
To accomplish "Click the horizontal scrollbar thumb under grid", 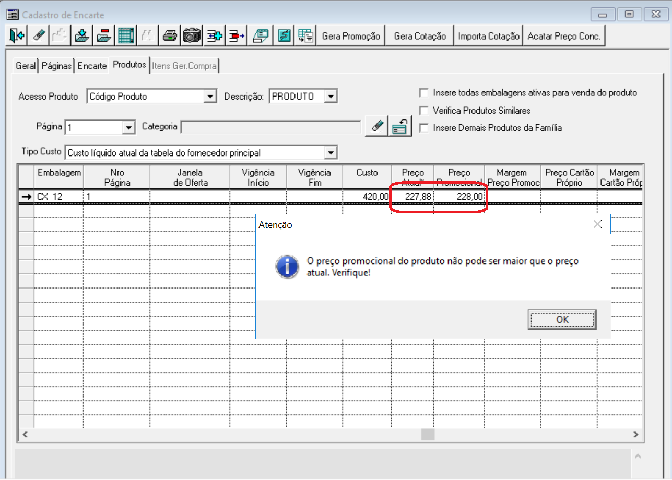I will [428, 434].
